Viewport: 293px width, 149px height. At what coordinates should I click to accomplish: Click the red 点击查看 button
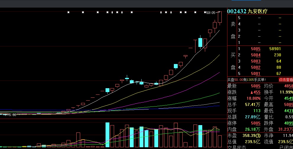(285, 80)
